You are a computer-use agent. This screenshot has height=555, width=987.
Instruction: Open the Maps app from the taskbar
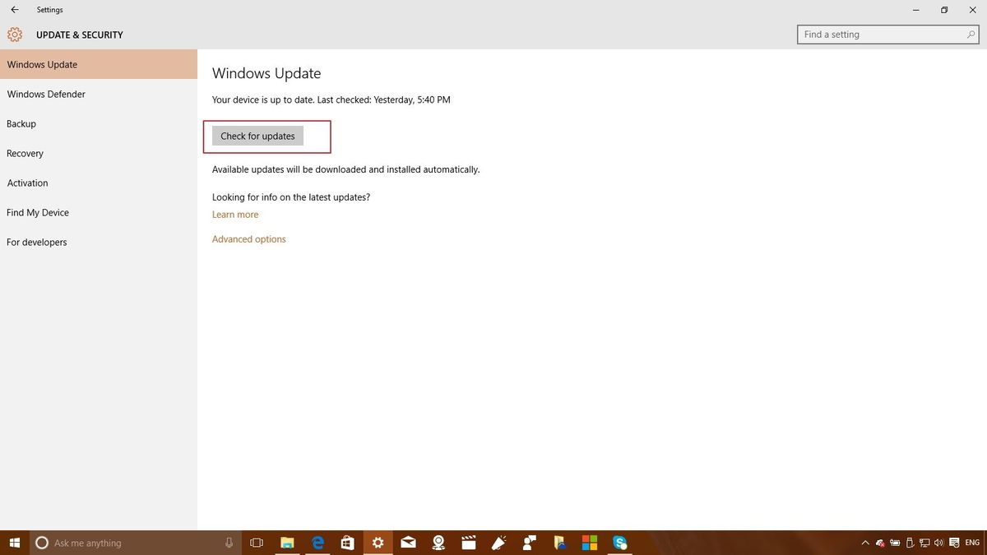click(438, 543)
